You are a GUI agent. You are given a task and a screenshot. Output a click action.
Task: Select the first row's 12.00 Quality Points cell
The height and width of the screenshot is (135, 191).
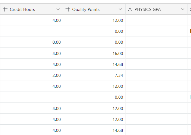click(94, 20)
